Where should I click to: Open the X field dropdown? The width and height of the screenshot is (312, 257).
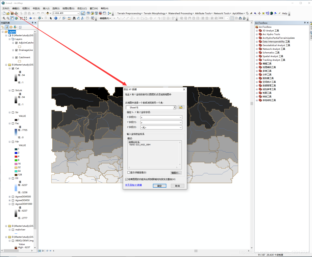pos(181,117)
